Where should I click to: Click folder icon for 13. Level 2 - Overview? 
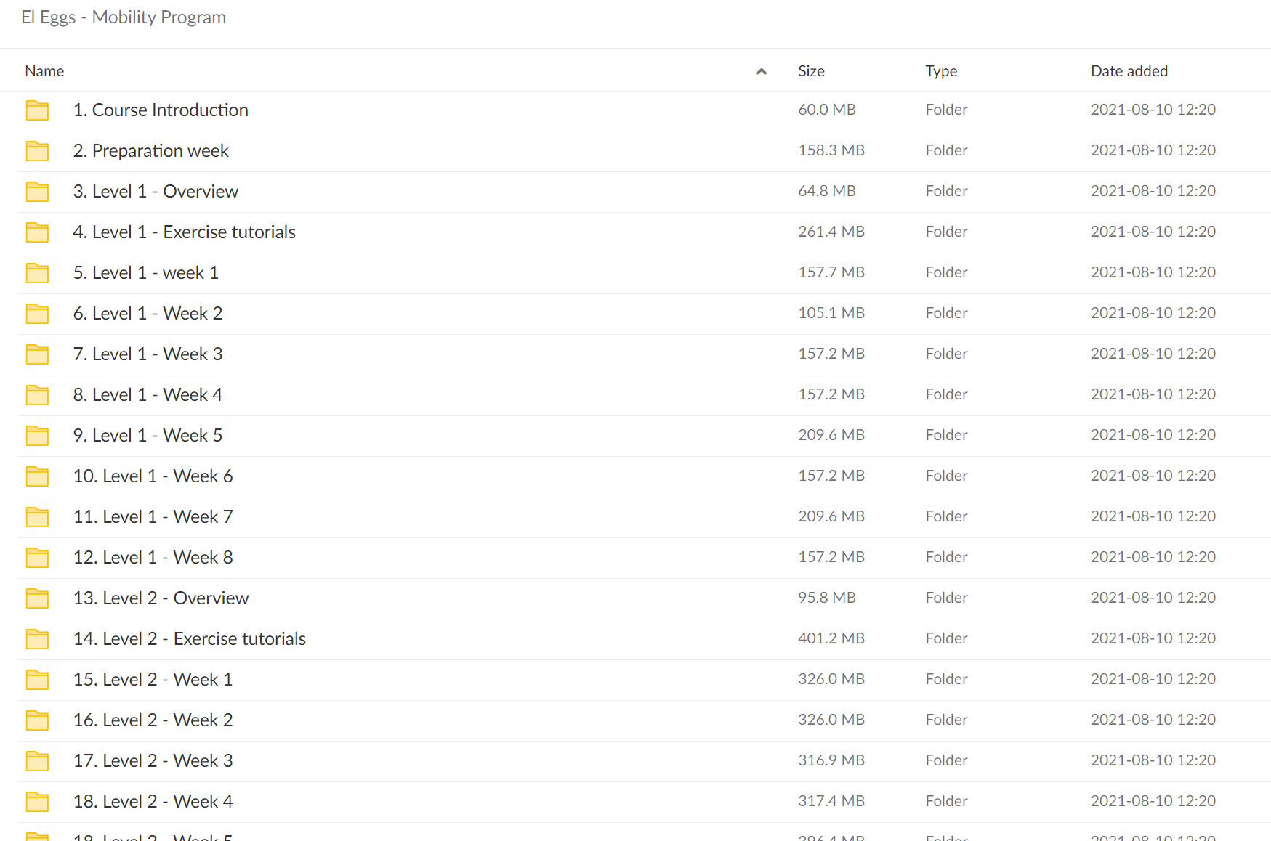tap(37, 598)
